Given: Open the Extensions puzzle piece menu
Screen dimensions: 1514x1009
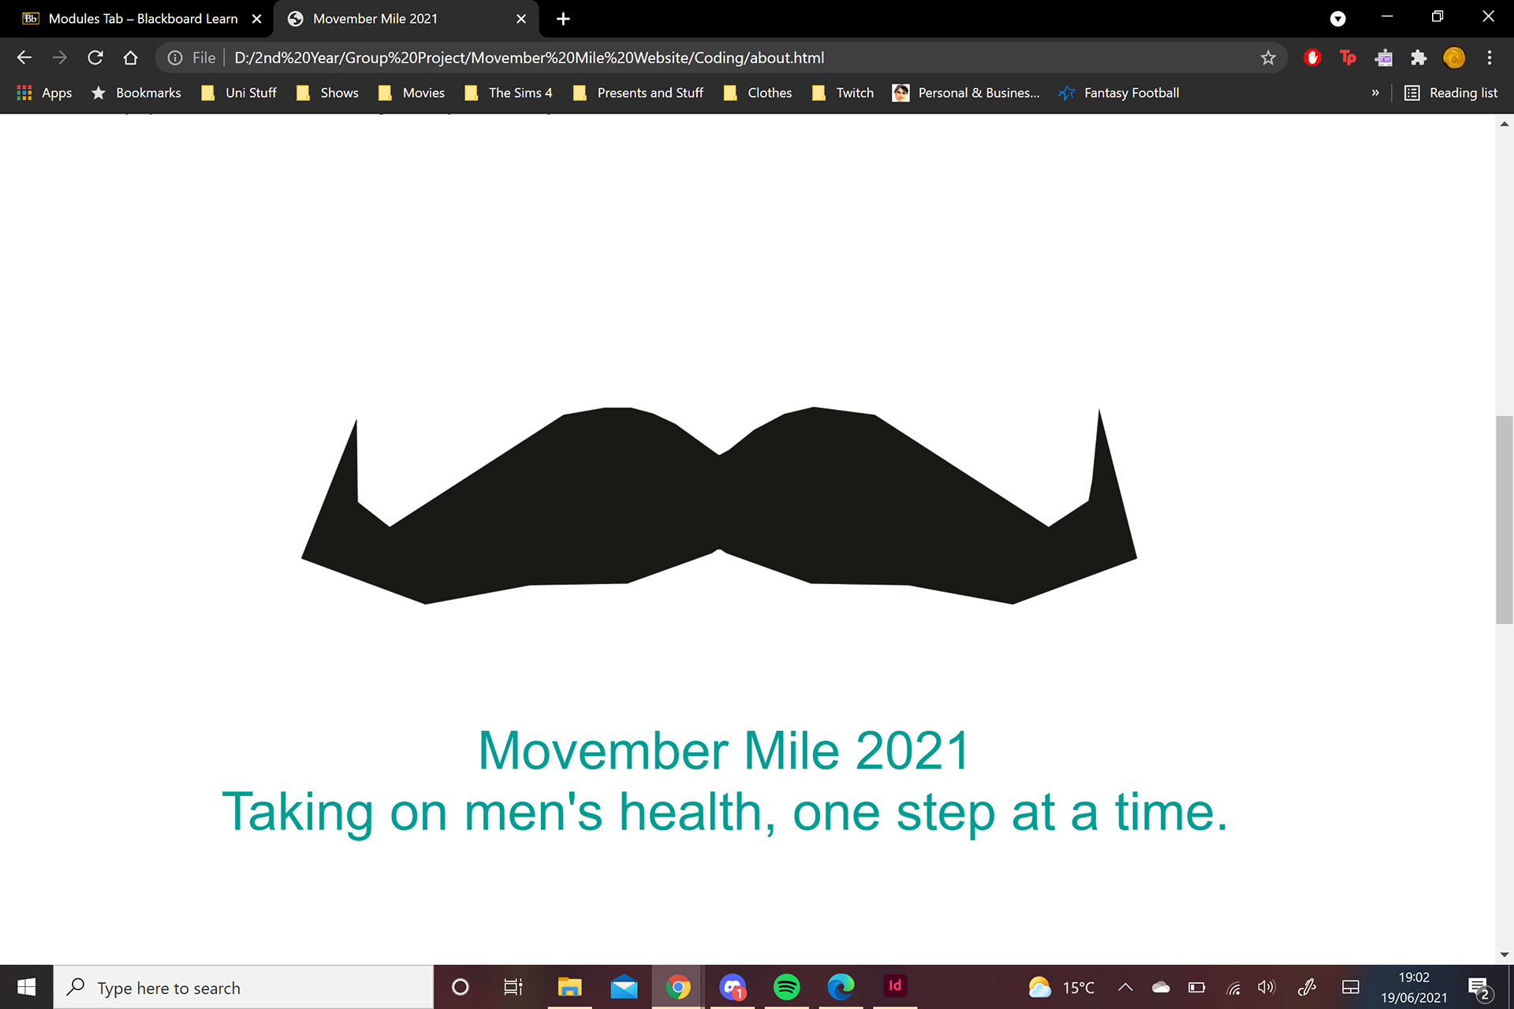Looking at the screenshot, I should (x=1419, y=58).
